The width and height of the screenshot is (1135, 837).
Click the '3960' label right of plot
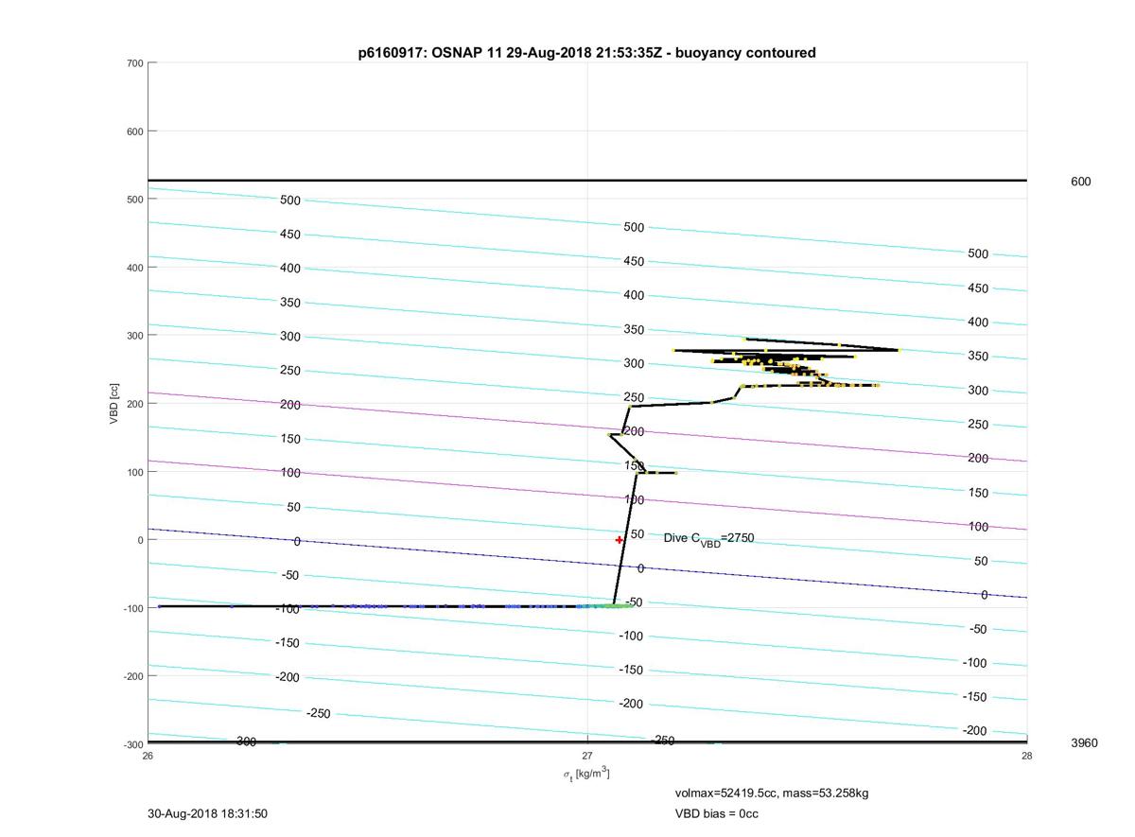pyautogui.click(x=1084, y=742)
